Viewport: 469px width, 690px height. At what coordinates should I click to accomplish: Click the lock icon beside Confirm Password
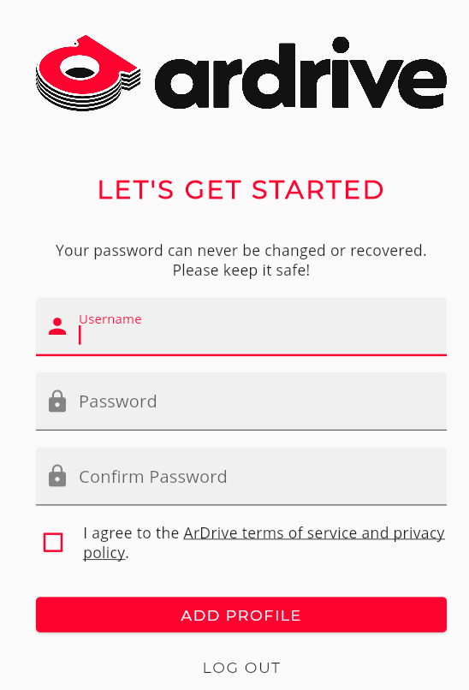pyautogui.click(x=57, y=476)
